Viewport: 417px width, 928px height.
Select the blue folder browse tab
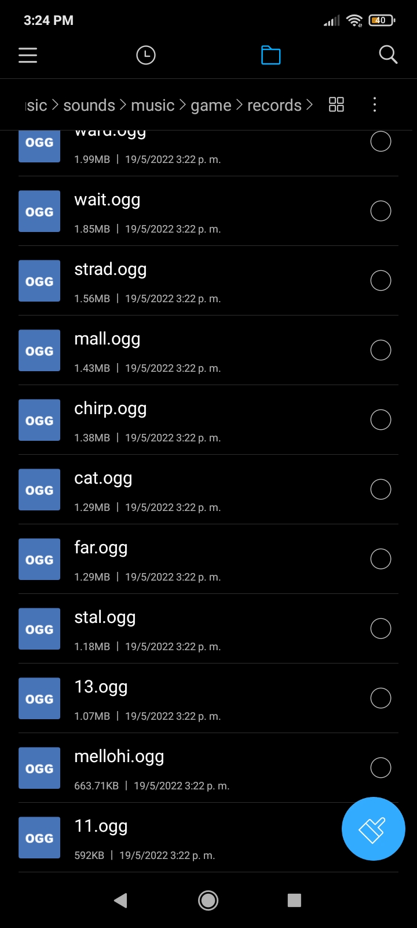pyautogui.click(x=270, y=55)
